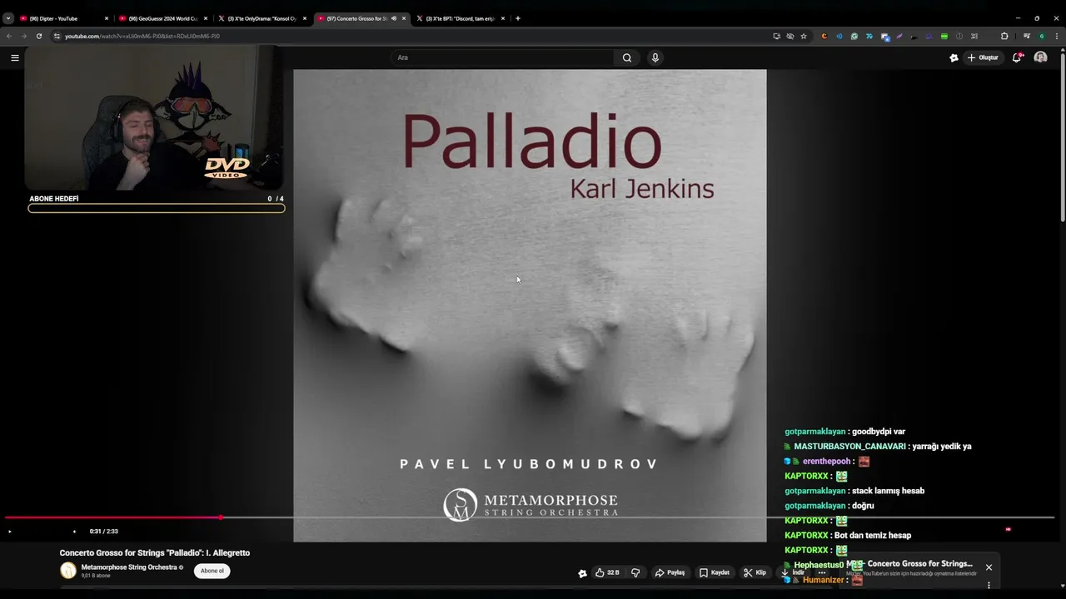Close the Dipter - YouTube tab
The height and width of the screenshot is (599, 1066).
pyautogui.click(x=107, y=18)
